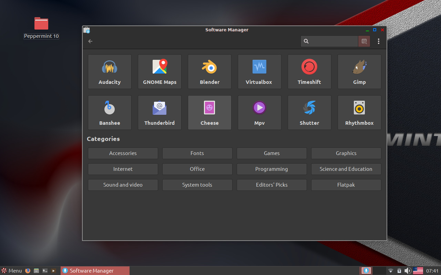441x275 pixels.
Task: Navigate back with the arrow button
Action: click(x=90, y=41)
